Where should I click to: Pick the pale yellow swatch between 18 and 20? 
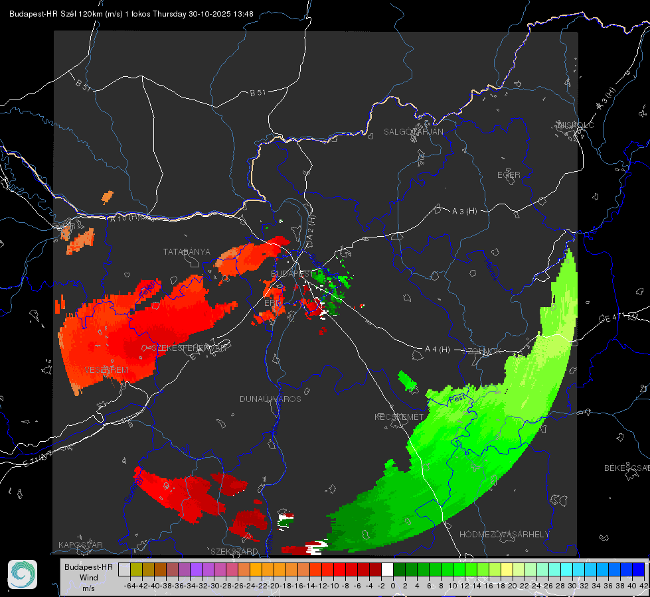(x=507, y=569)
